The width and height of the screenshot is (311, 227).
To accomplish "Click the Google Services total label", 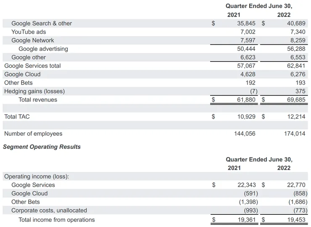I will click(32, 66).
